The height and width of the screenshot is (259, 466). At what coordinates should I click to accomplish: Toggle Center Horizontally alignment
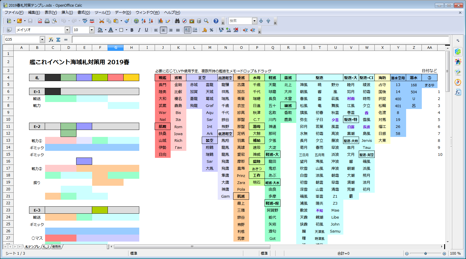point(163,30)
